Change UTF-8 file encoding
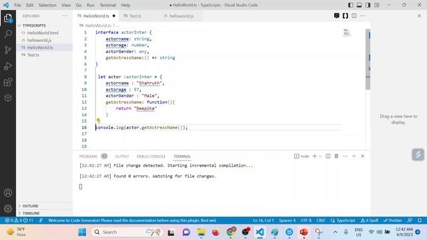The width and height of the screenshot is (427, 240). tap(306, 221)
